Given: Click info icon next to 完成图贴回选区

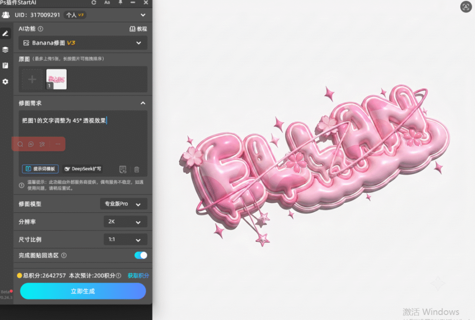Looking at the screenshot, I should (64, 256).
